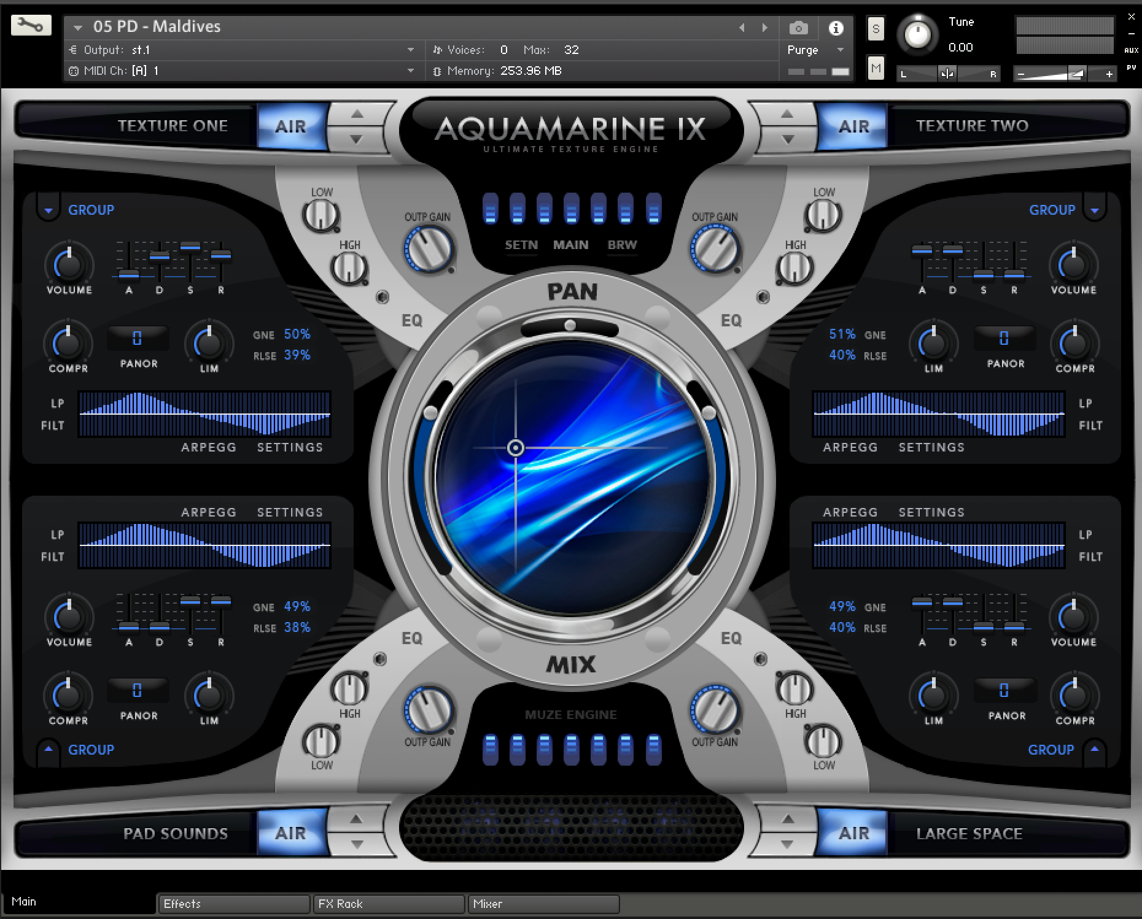Image resolution: width=1142 pixels, height=919 pixels.
Task: Toggle AIR for Large Space
Action: 853,833
